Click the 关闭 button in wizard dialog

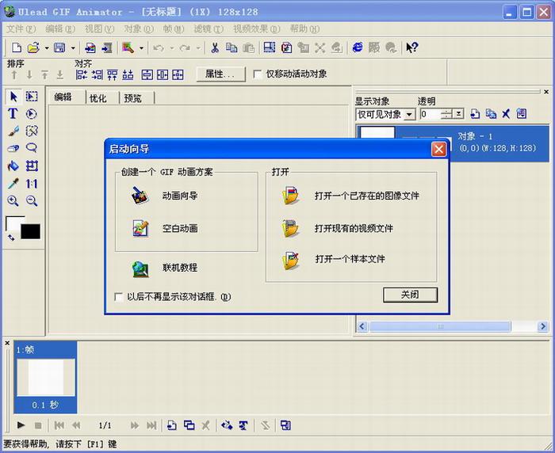coord(410,295)
